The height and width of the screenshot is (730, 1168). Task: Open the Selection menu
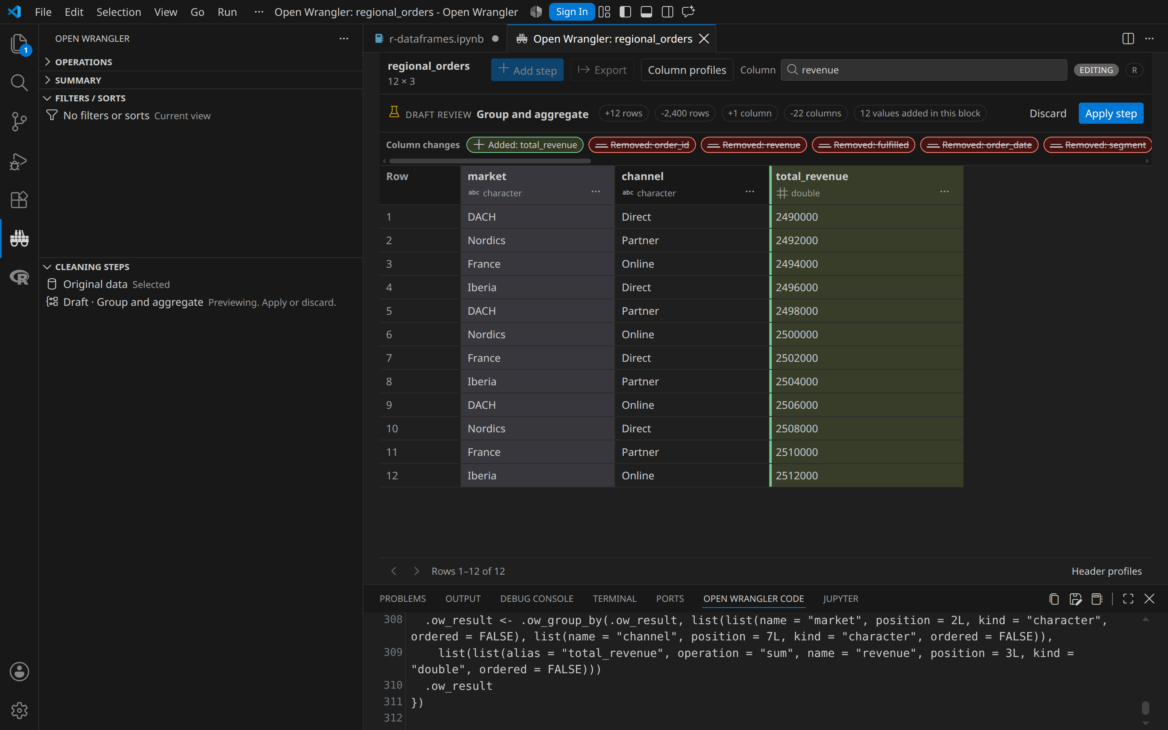pos(119,12)
